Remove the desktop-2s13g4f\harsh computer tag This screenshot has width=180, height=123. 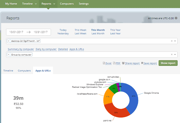pyautogui.click(x=9, y=41)
